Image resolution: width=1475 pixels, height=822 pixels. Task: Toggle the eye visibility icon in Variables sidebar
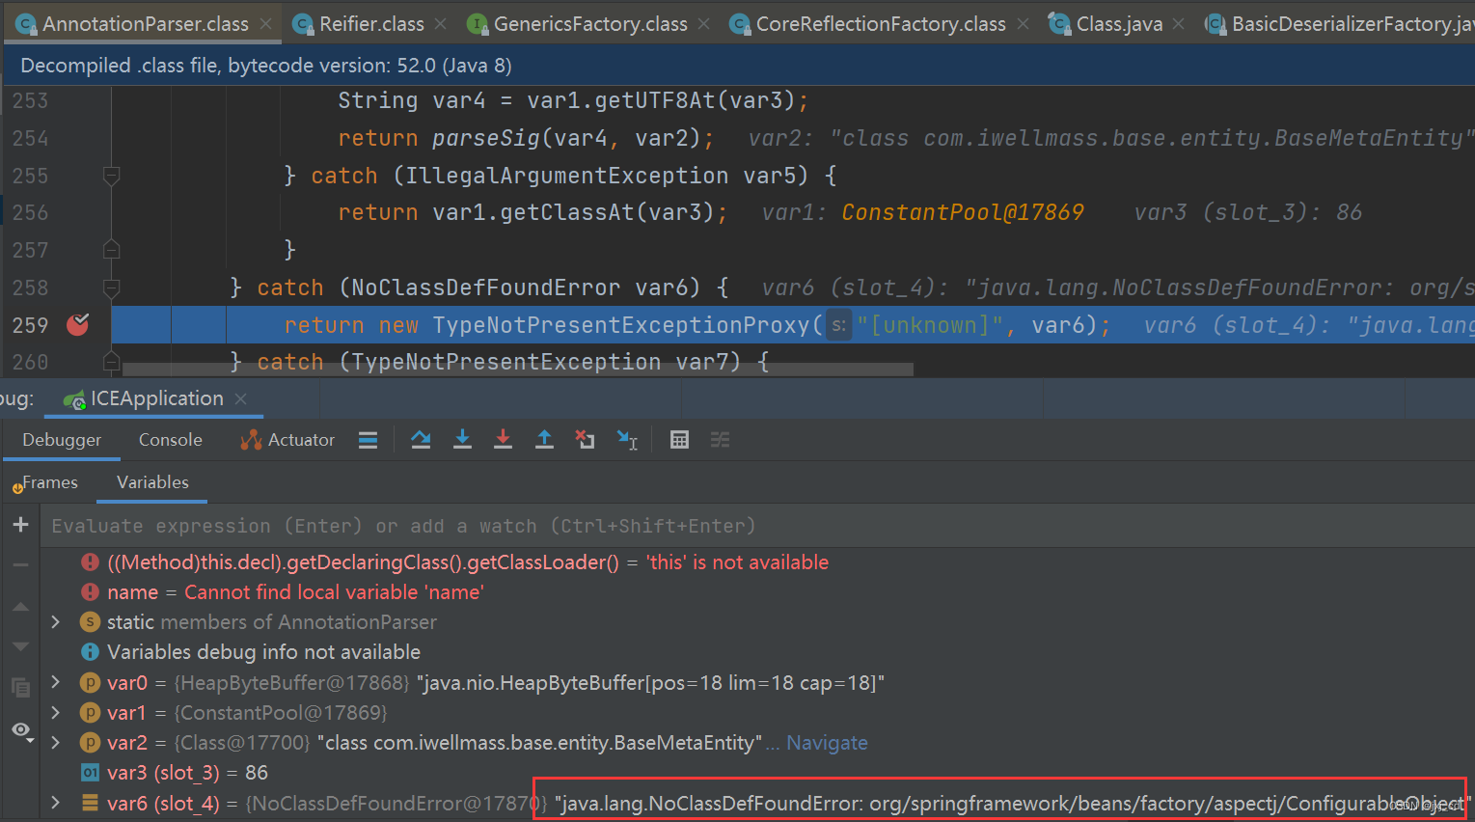coord(21,730)
